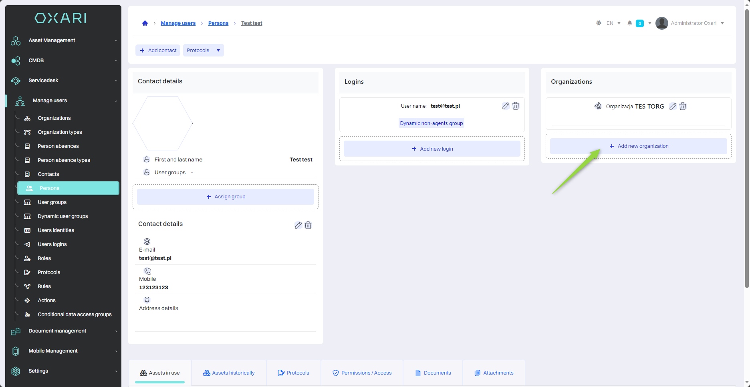
Task: Edit the lower Contact details section
Action: 298,226
